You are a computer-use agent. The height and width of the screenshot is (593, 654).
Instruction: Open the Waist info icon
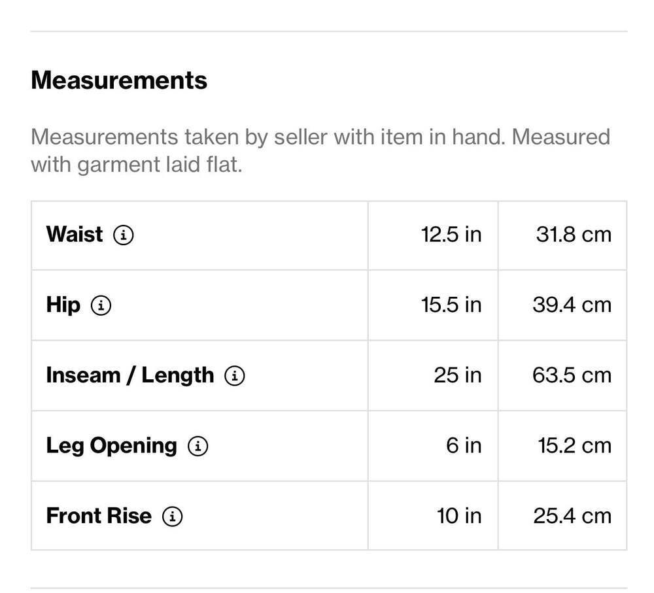124,235
